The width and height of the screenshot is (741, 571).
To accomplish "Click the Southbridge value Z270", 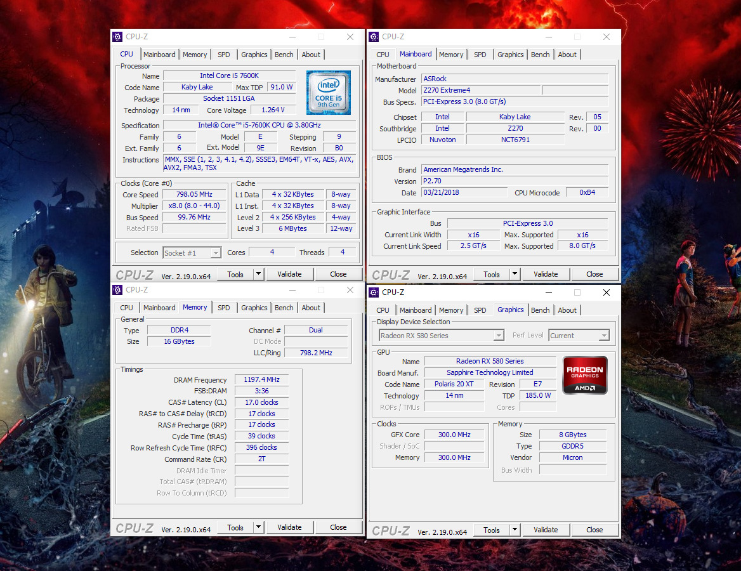I will pos(515,128).
